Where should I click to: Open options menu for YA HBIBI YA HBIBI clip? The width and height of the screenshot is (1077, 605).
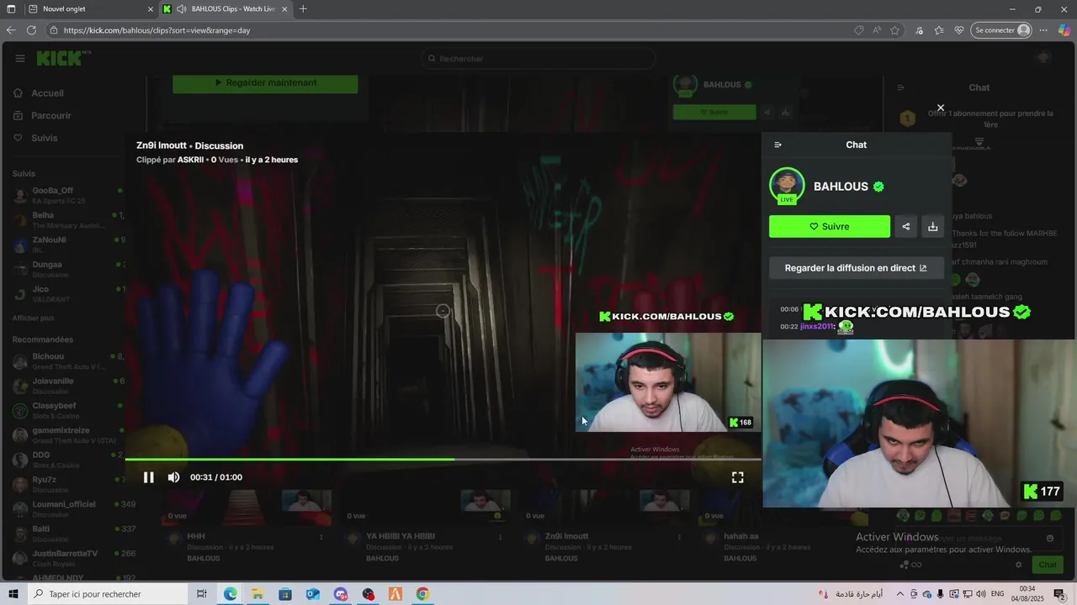(x=501, y=536)
